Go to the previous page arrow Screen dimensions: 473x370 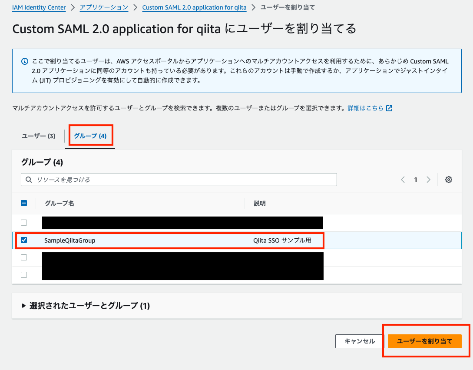(x=403, y=180)
